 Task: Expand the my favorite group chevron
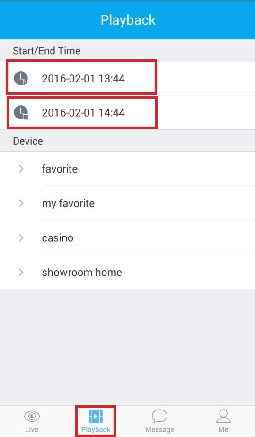click(21, 203)
